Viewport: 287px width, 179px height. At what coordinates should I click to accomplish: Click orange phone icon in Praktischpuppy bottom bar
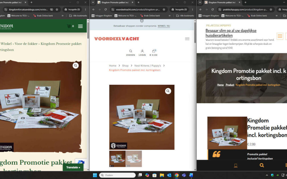pos(236,165)
